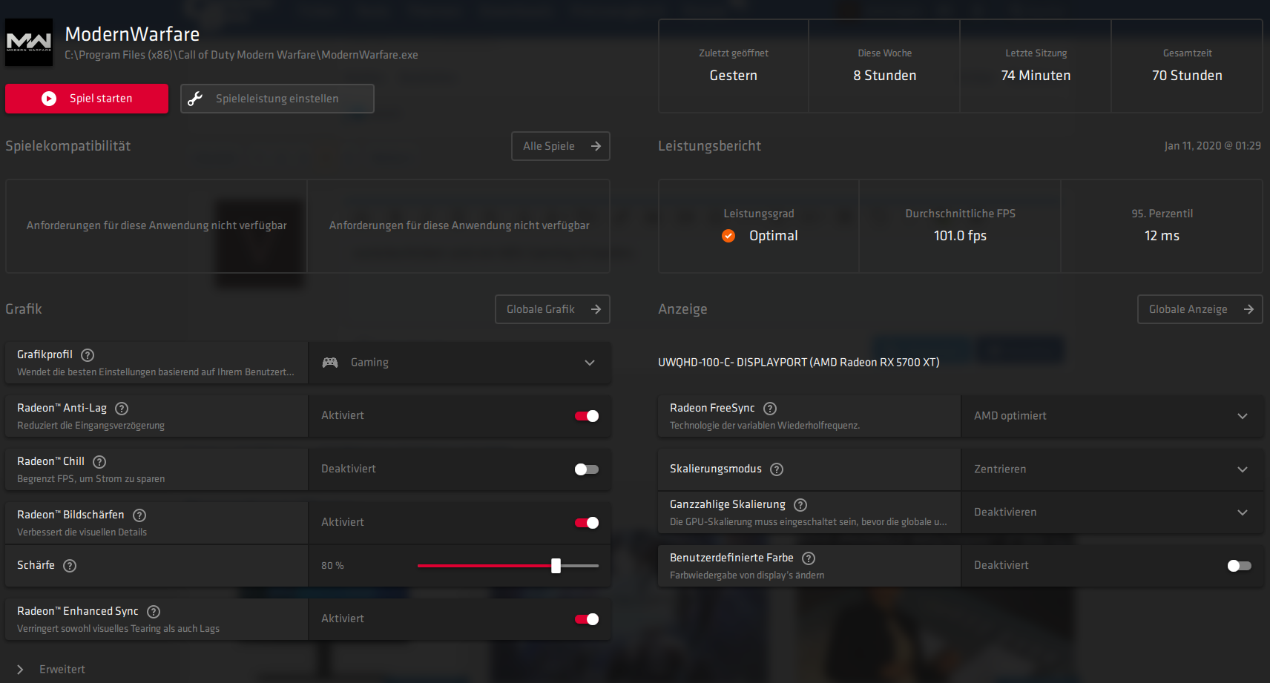Click the 101.0 fps average value
Screen dimensions: 1270x683
coord(960,236)
